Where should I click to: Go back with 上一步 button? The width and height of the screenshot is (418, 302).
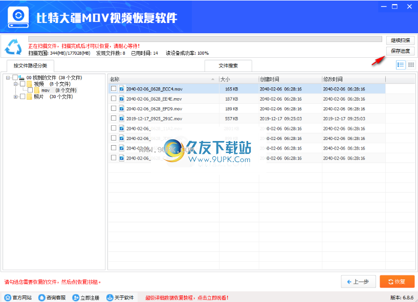click(358, 282)
